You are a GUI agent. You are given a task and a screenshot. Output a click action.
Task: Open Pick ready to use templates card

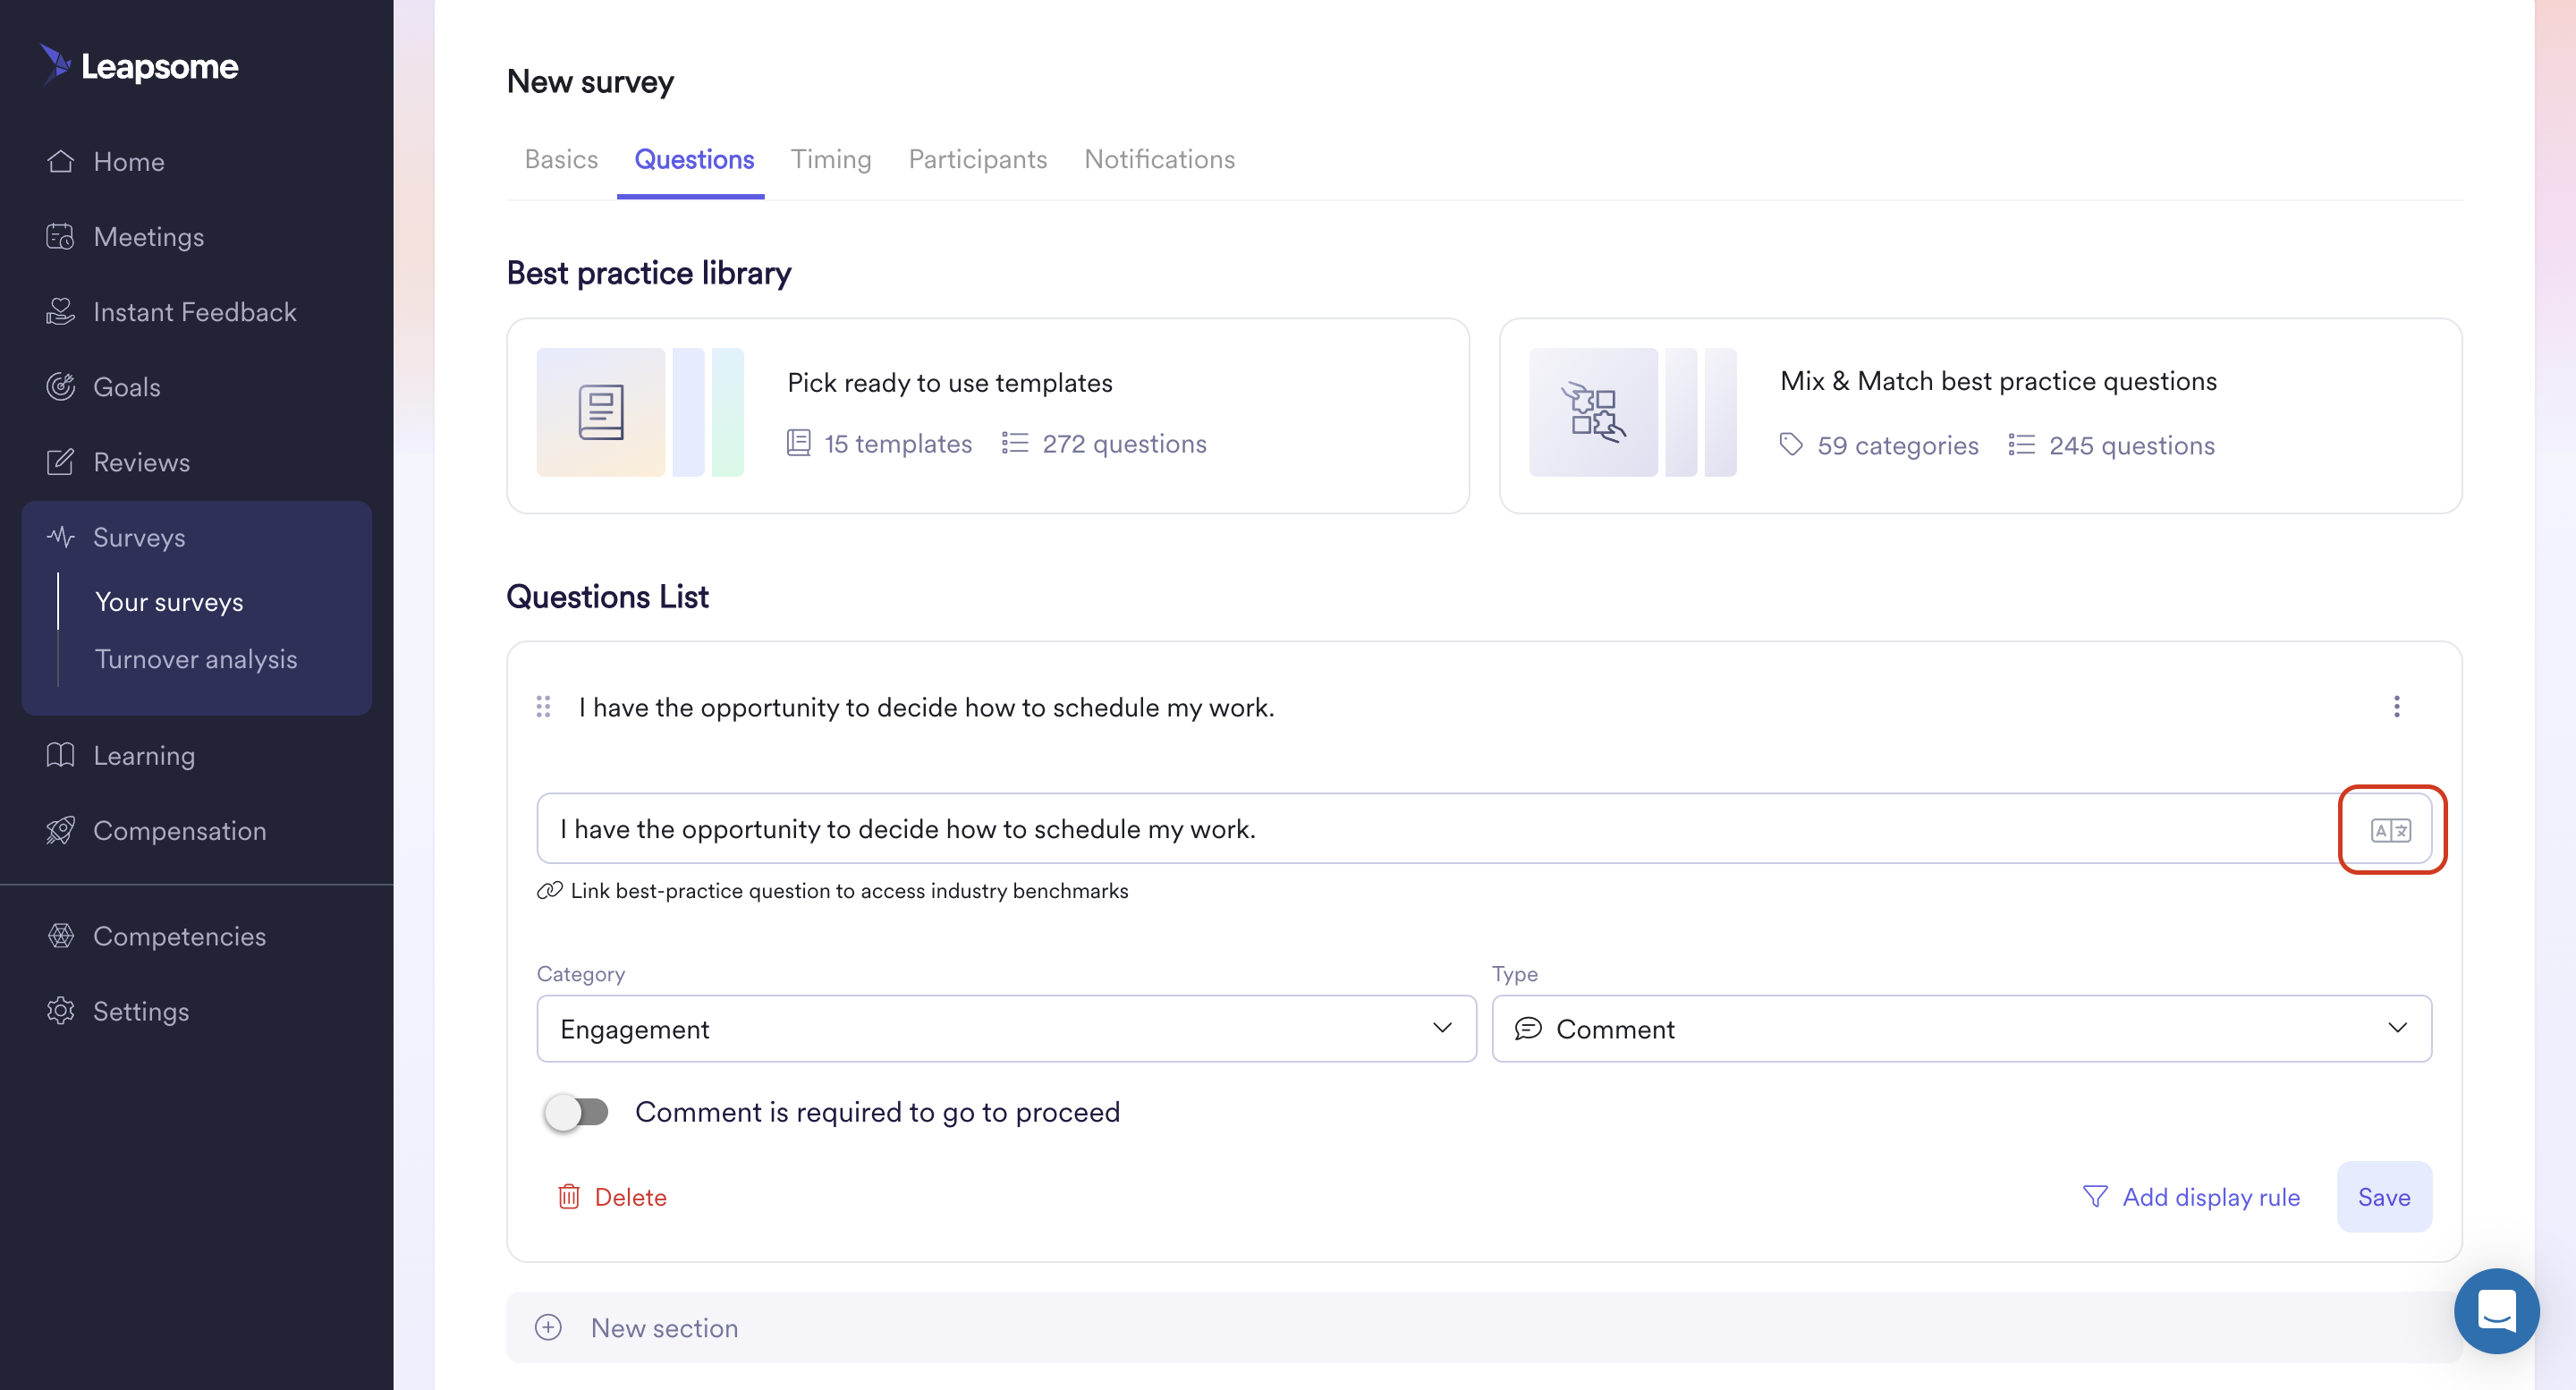point(988,415)
